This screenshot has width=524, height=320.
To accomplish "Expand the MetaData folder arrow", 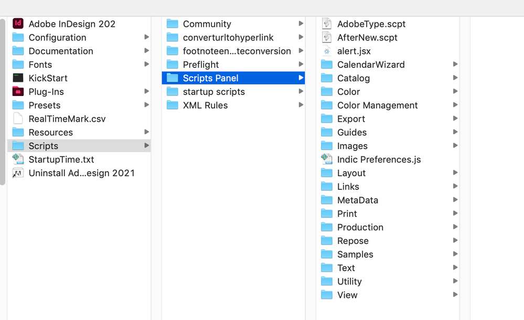I will tap(455, 199).
